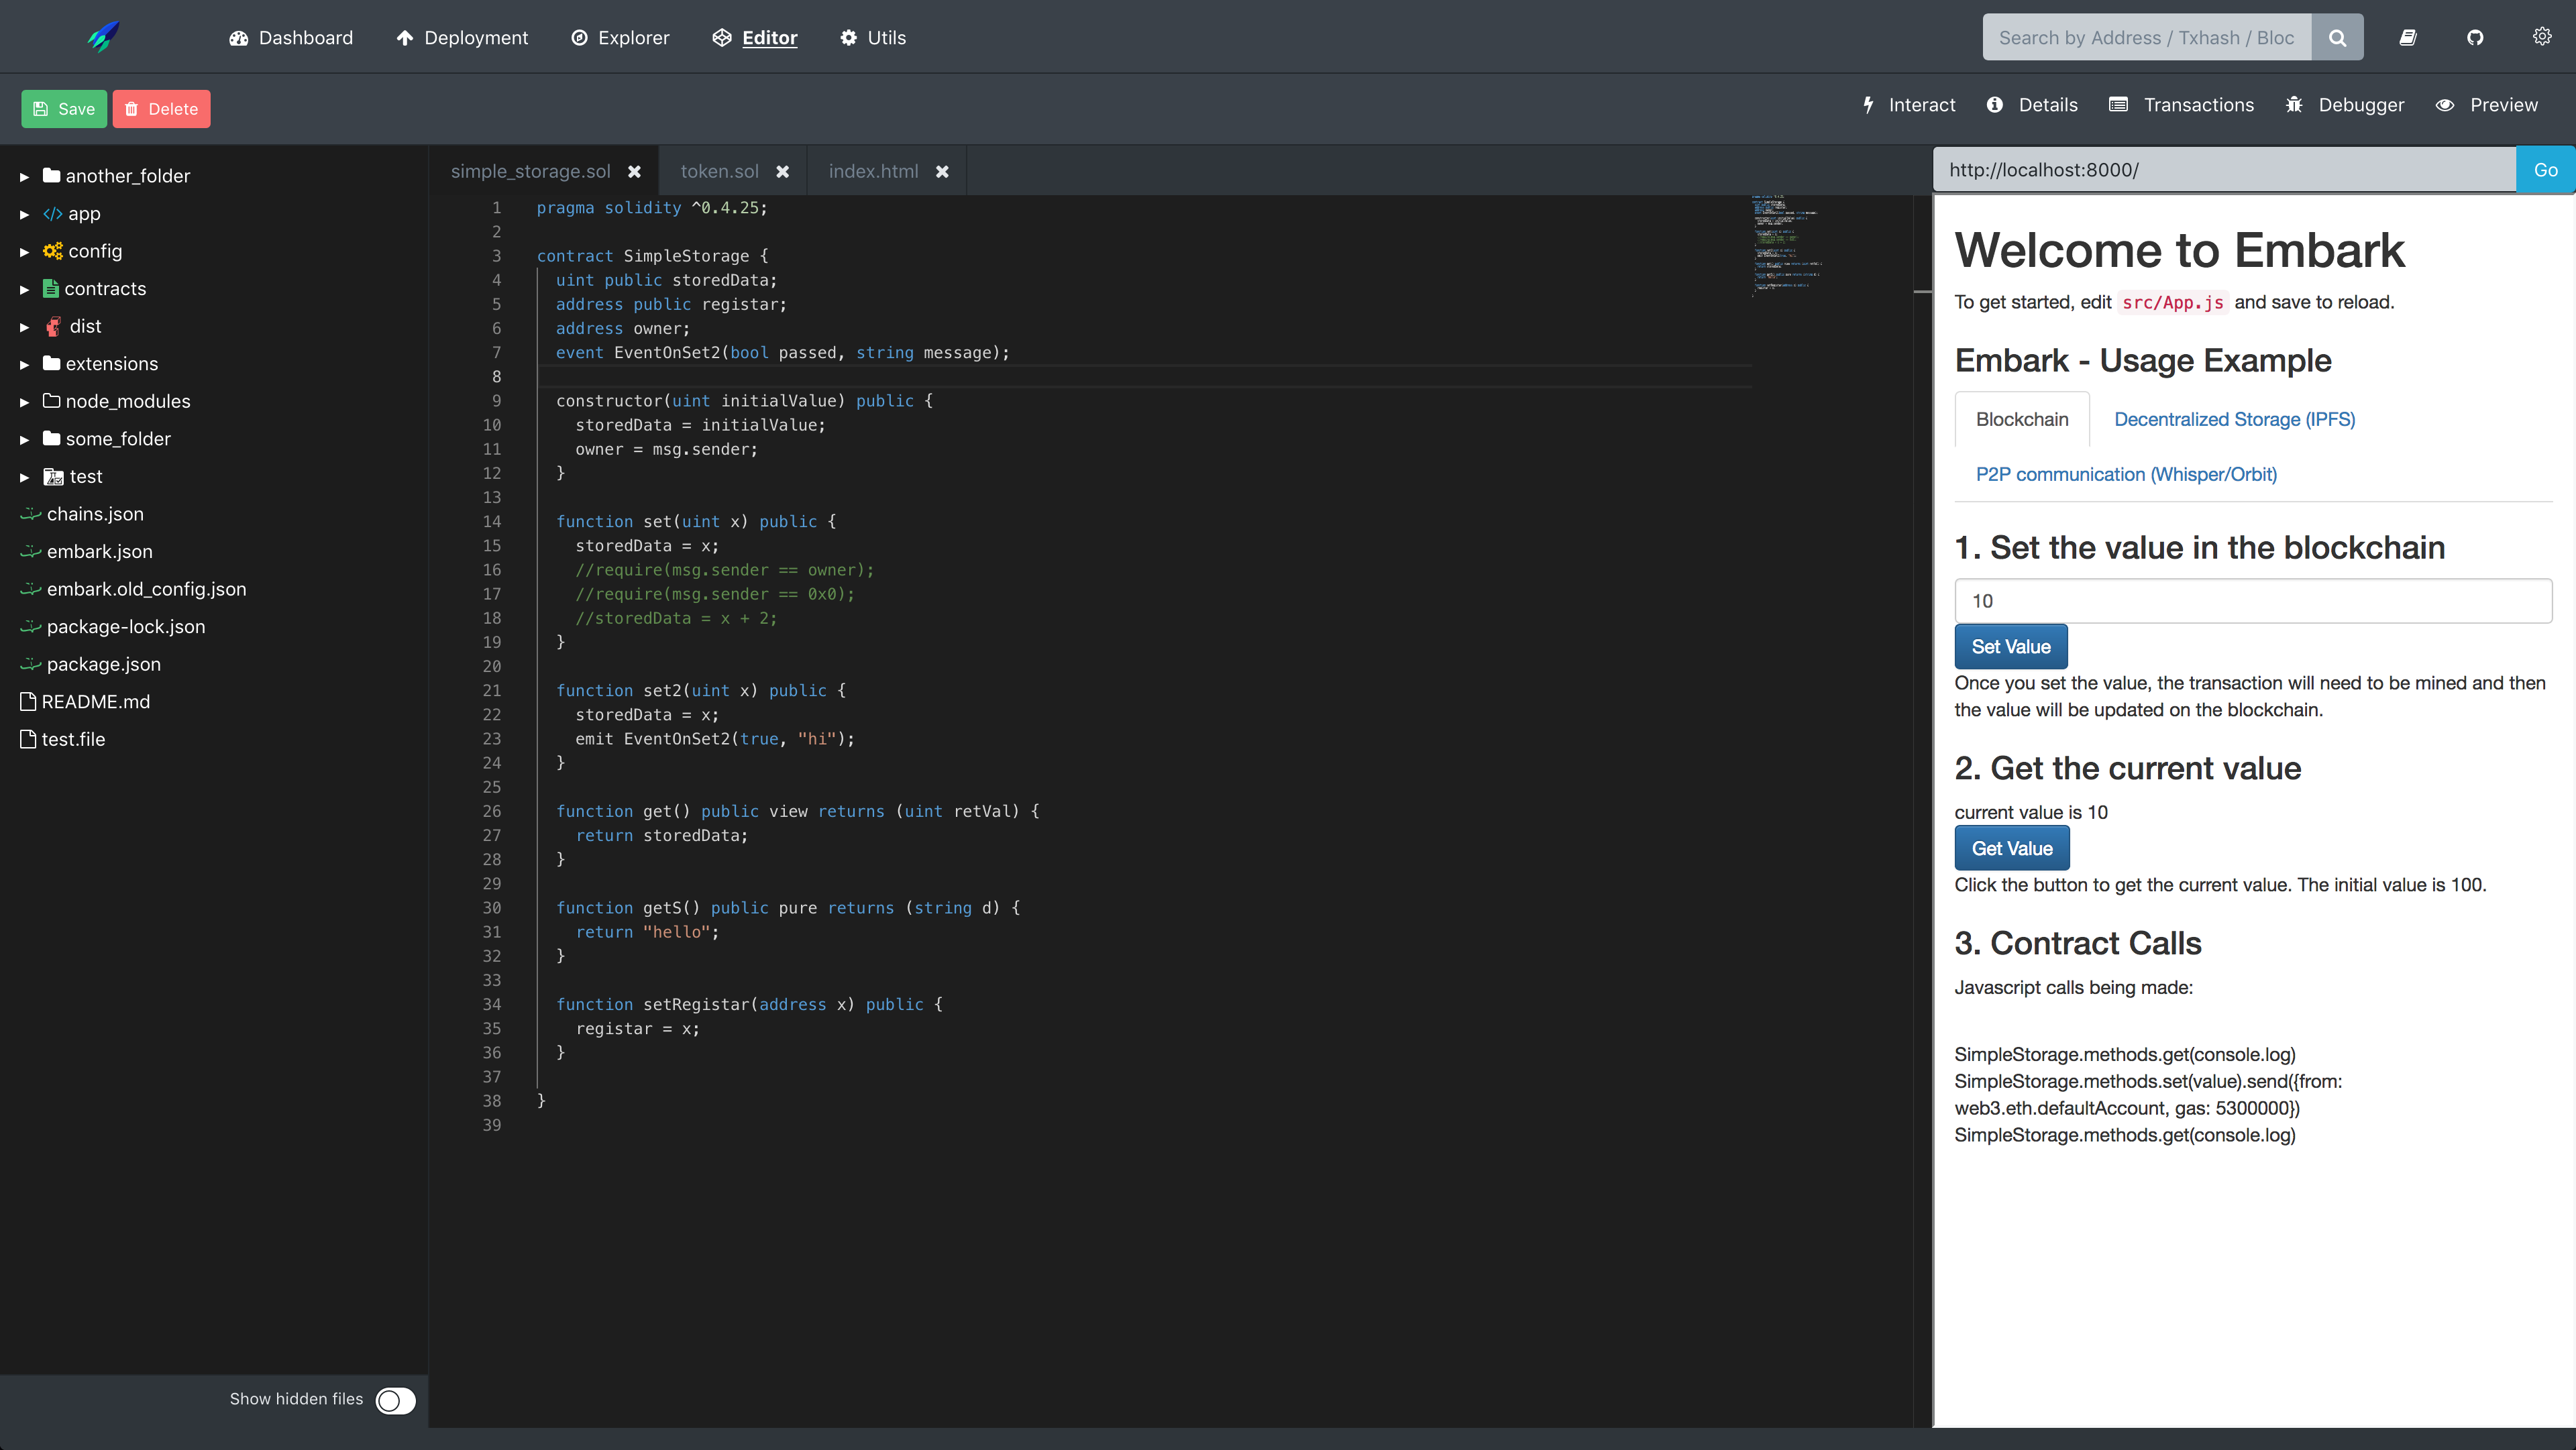Switch to the index.html tab
Viewport: 2576px width, 1450px height.
[x=873, y=171]
